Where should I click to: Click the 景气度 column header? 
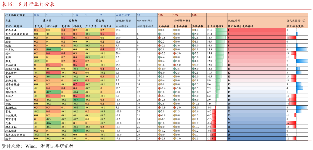tap(39, 26)
